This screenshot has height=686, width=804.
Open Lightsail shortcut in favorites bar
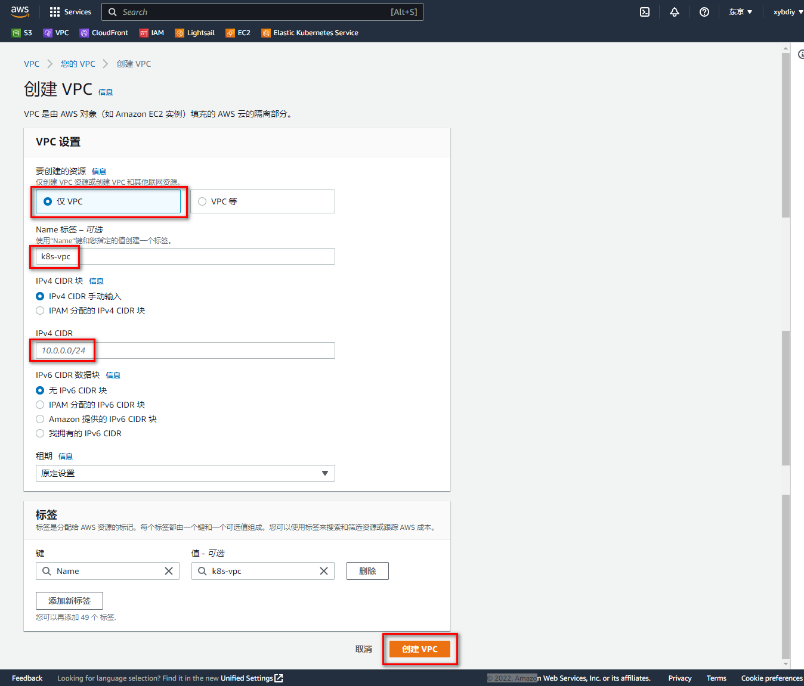[195, 33]
